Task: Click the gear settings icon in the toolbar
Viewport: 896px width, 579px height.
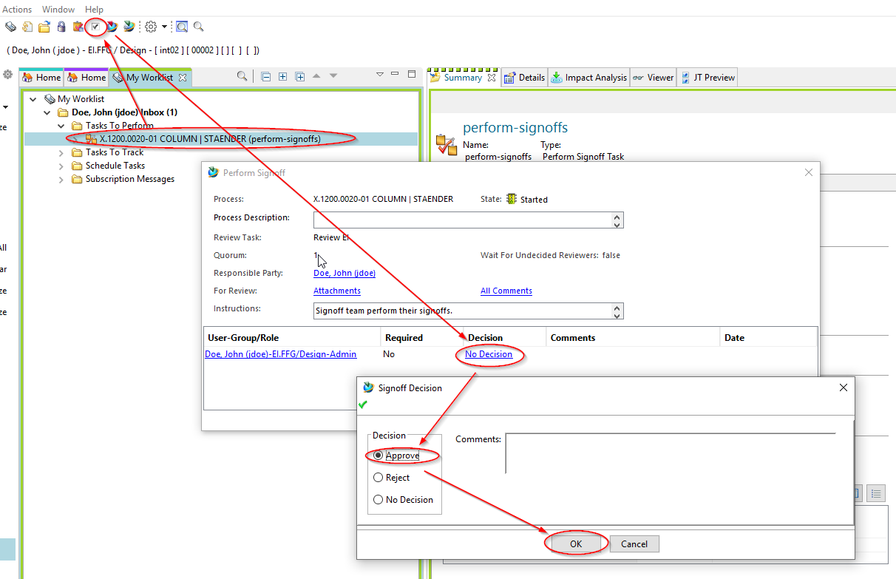Action: 151,27
